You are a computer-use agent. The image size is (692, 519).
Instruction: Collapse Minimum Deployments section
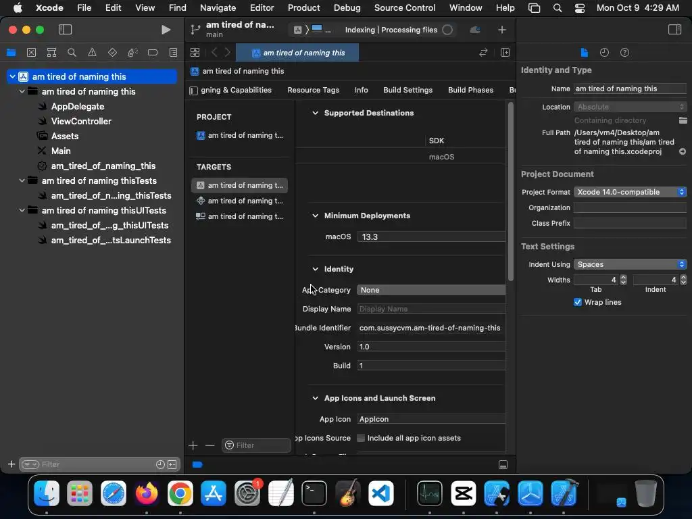[315, 216]
